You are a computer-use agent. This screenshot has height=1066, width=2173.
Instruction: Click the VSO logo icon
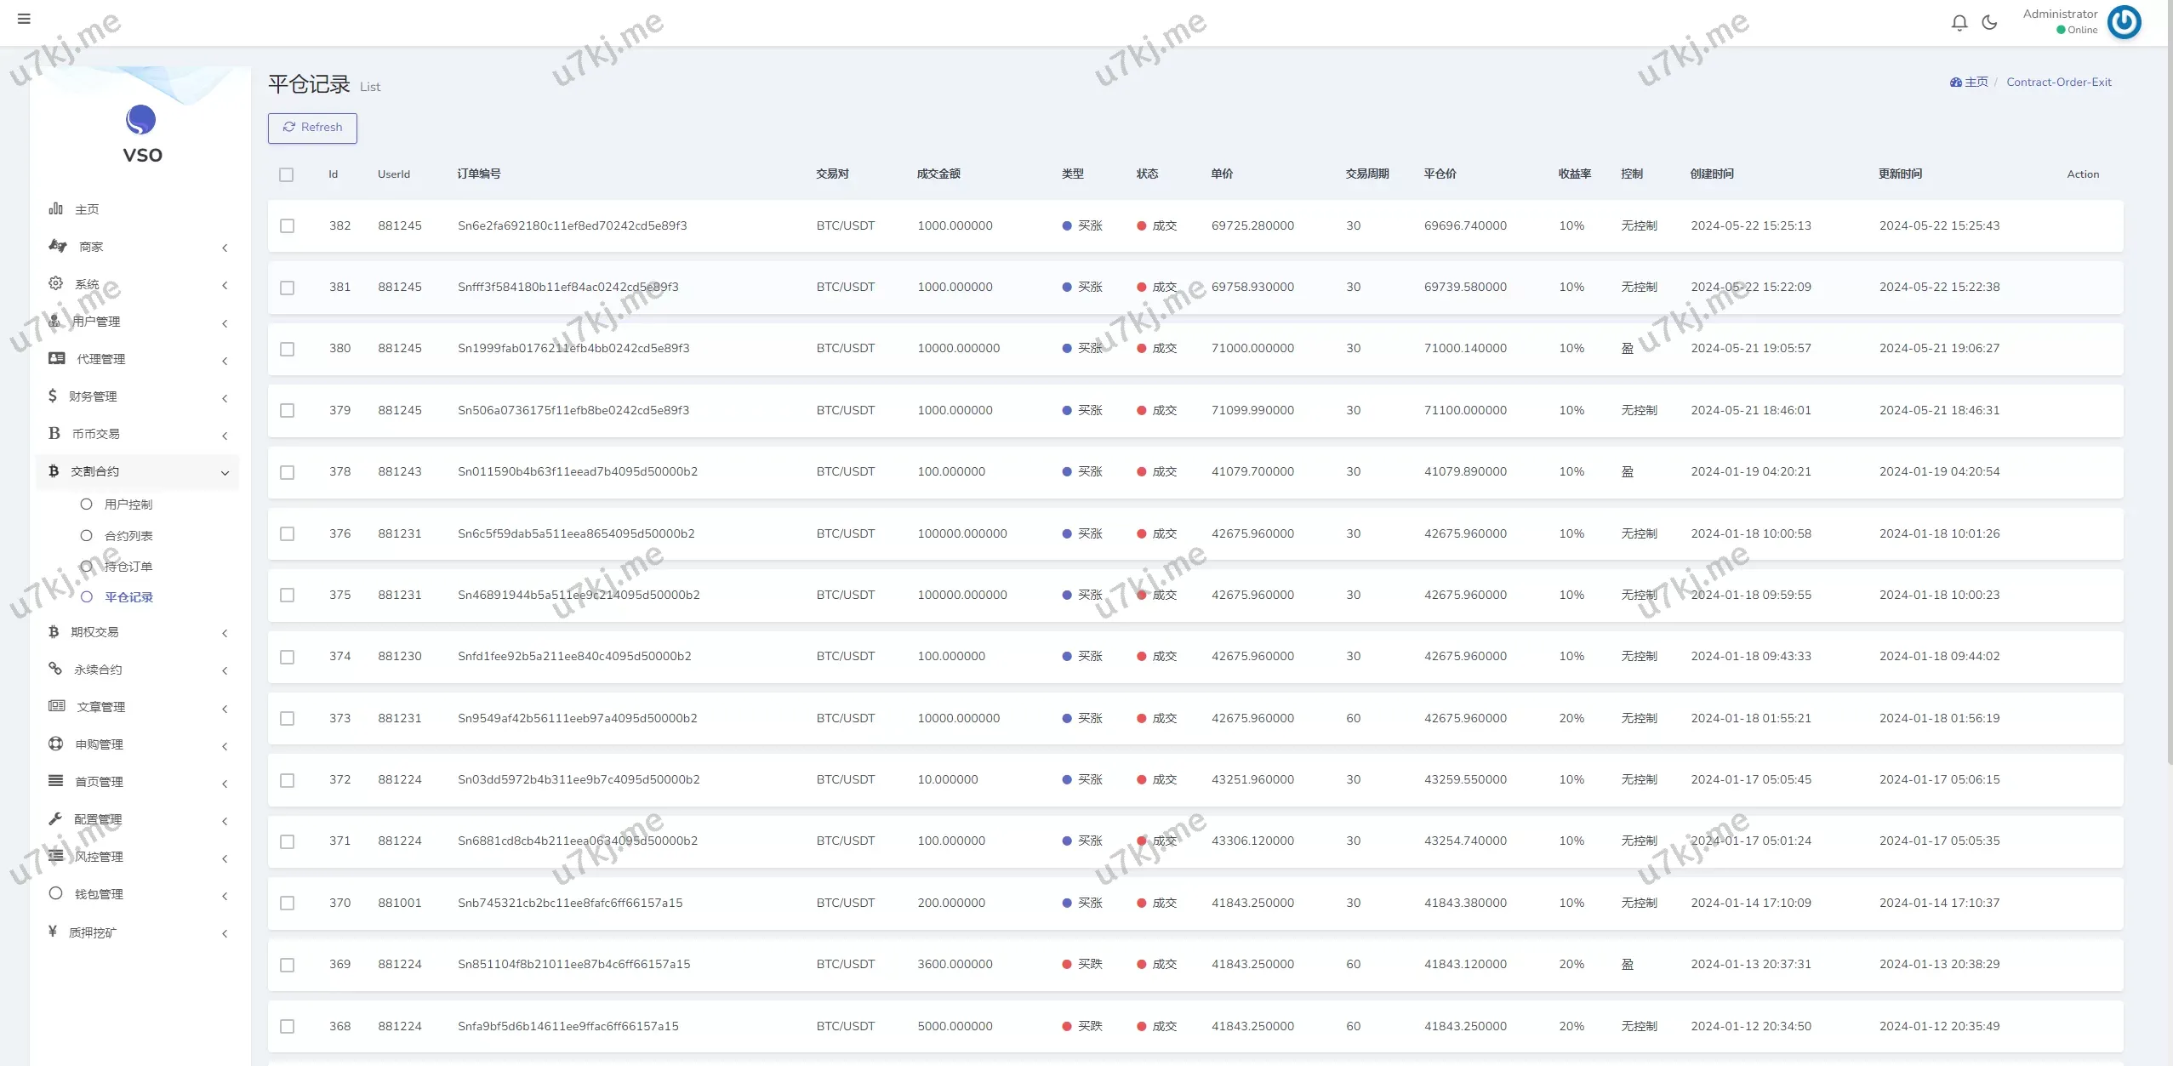141,120
